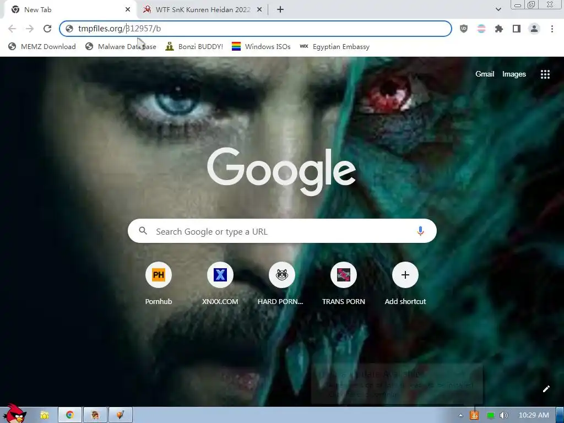The width and height of the screenshot is (564, 423).
Task: Click the forward navigation arrow
Action: [30, 29]
